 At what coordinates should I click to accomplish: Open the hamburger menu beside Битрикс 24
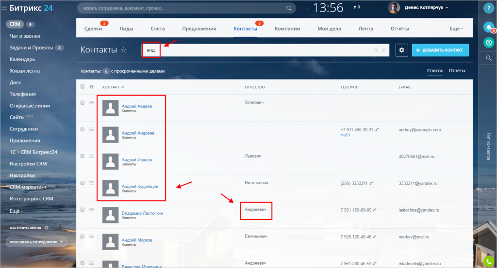pos(4,8)
